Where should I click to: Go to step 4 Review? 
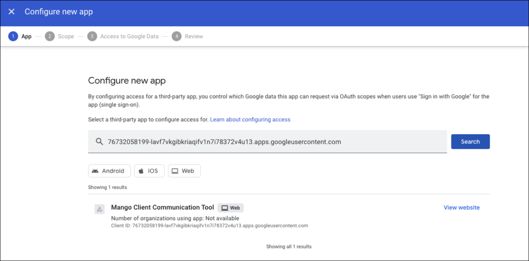[187, 36]
